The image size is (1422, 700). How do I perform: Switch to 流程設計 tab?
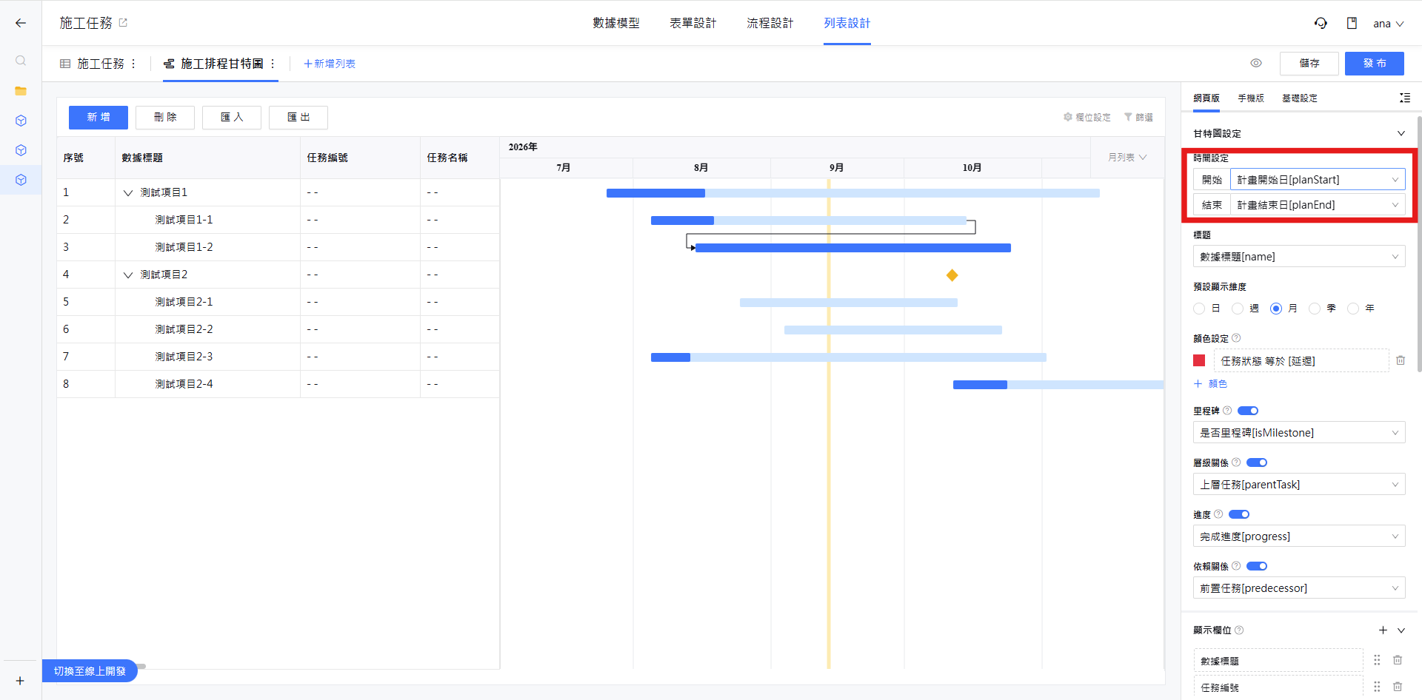point(770,23)
